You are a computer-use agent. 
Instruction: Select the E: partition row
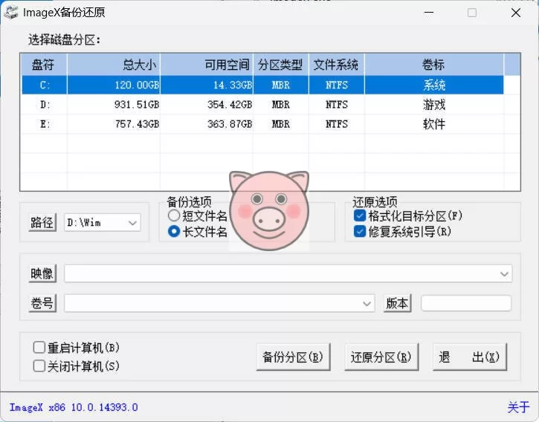[x=262, y=124]
